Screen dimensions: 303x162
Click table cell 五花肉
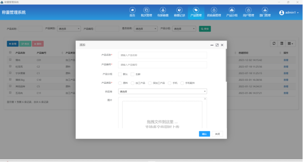click(x=19, y=93)
